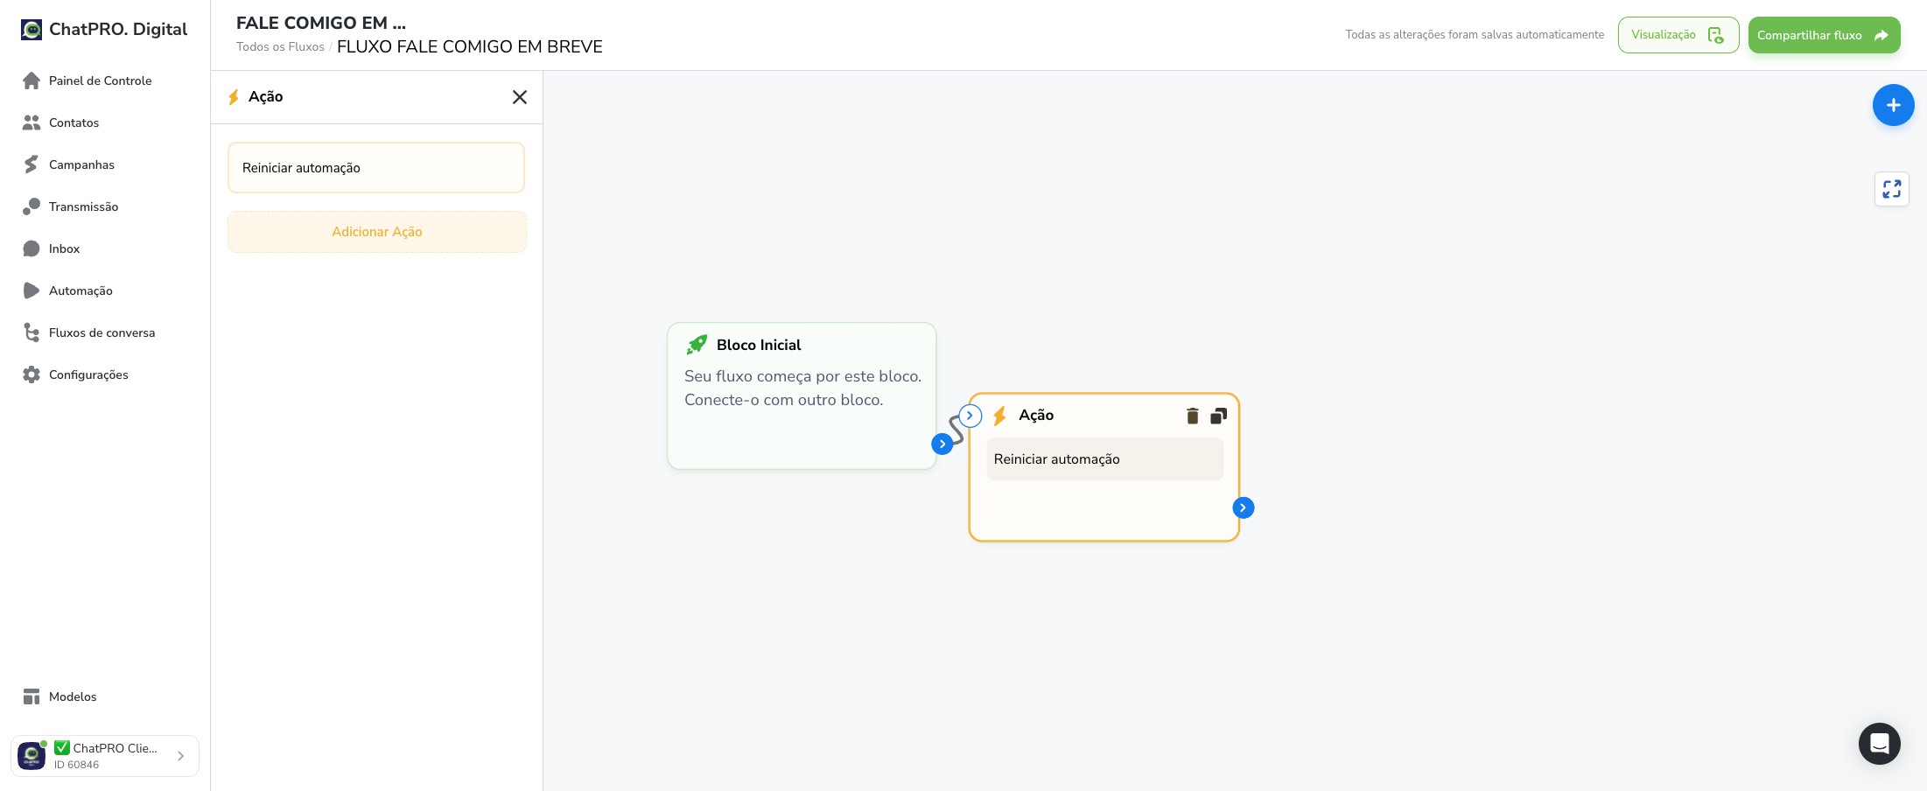The height and width of the screenshot is (791, 1927).
Task: Duplicate the Ação block
Action: point(1218,416)
